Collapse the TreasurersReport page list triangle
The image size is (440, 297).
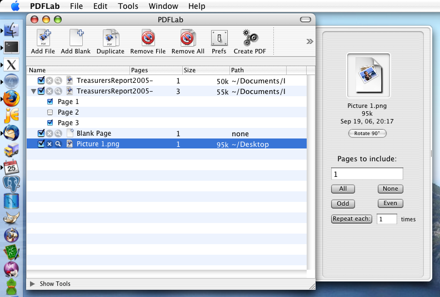click(x=33, y=91)
